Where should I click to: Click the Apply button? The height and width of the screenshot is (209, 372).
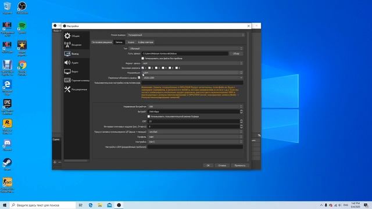240,165
